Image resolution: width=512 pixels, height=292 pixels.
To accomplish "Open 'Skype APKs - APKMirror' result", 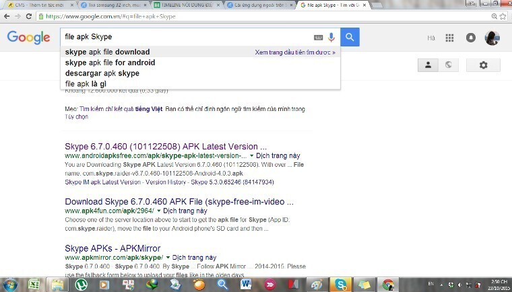I will 113,248.
